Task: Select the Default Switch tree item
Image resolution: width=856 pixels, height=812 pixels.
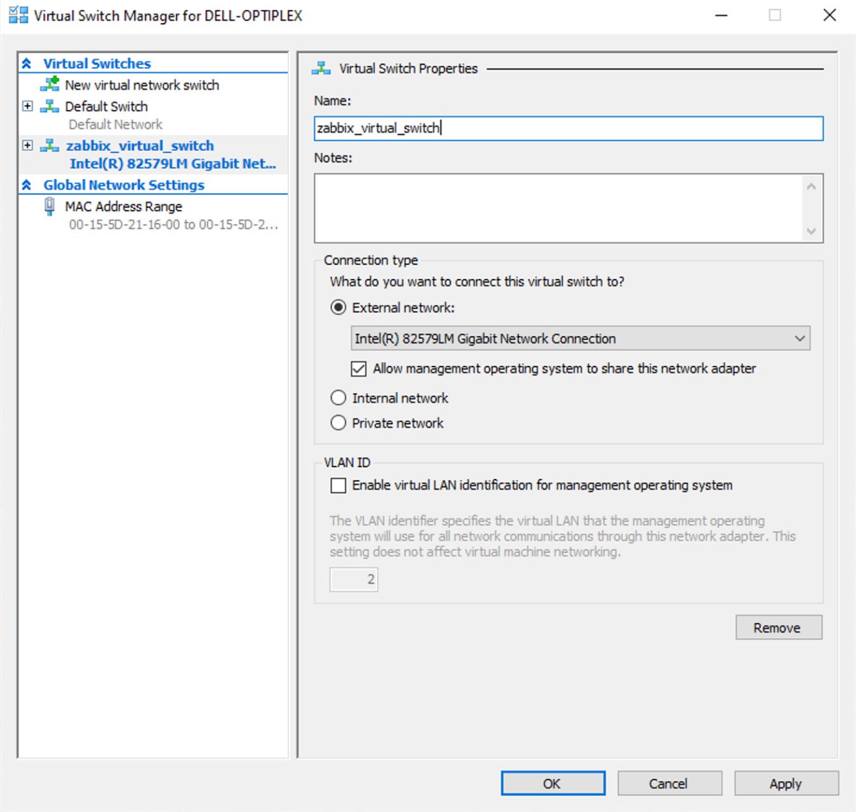Action: pyautogui.click(x=106, y=106)
